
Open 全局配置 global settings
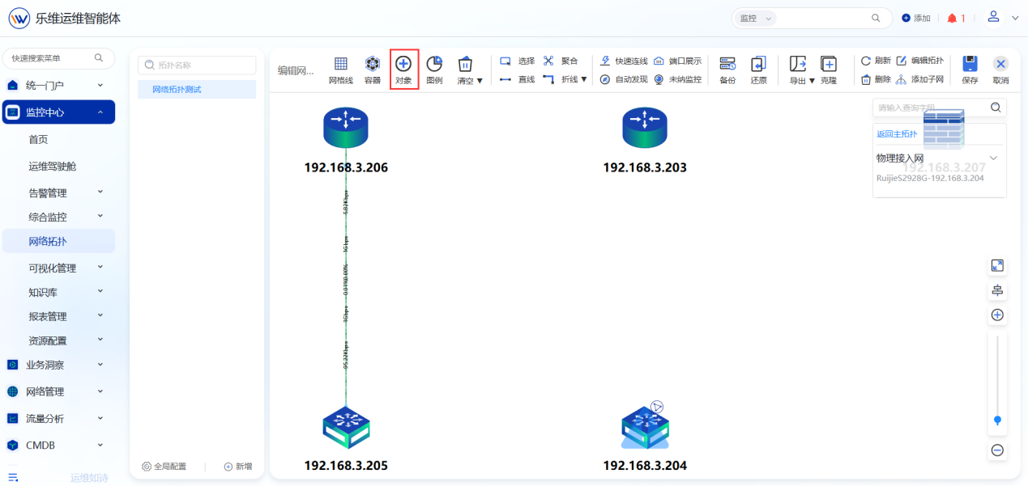coord(164,467)
